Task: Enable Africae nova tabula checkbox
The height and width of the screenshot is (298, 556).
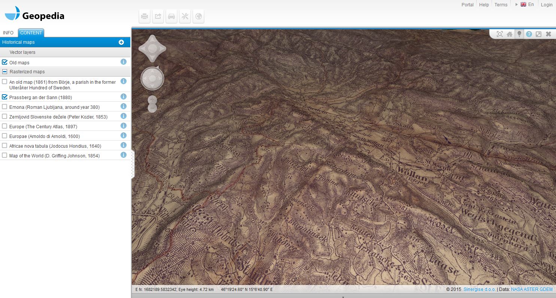Action: [x=4, y=145]
